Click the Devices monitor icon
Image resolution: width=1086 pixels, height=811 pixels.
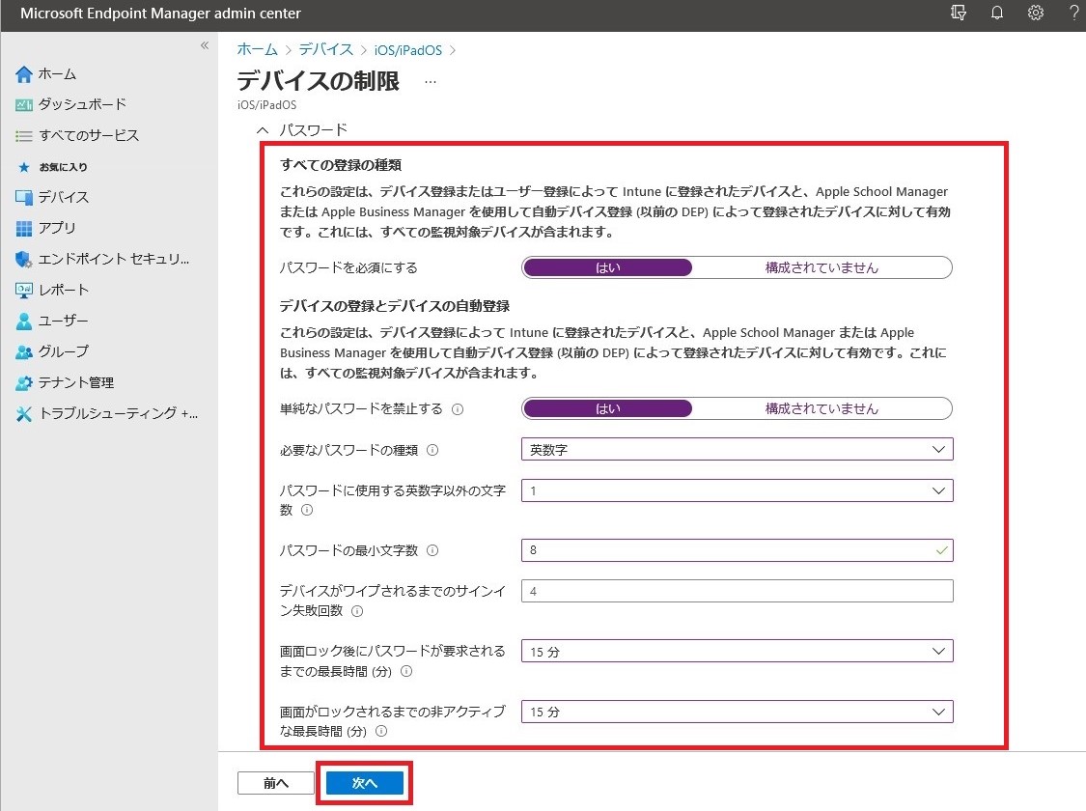click(23, 197)
